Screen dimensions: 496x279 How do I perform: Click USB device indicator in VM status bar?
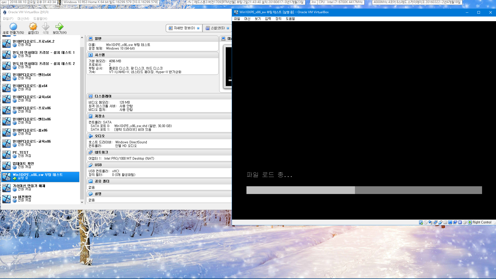pos(440,222)
